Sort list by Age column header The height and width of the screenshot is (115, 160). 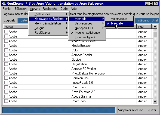point(144,27)
